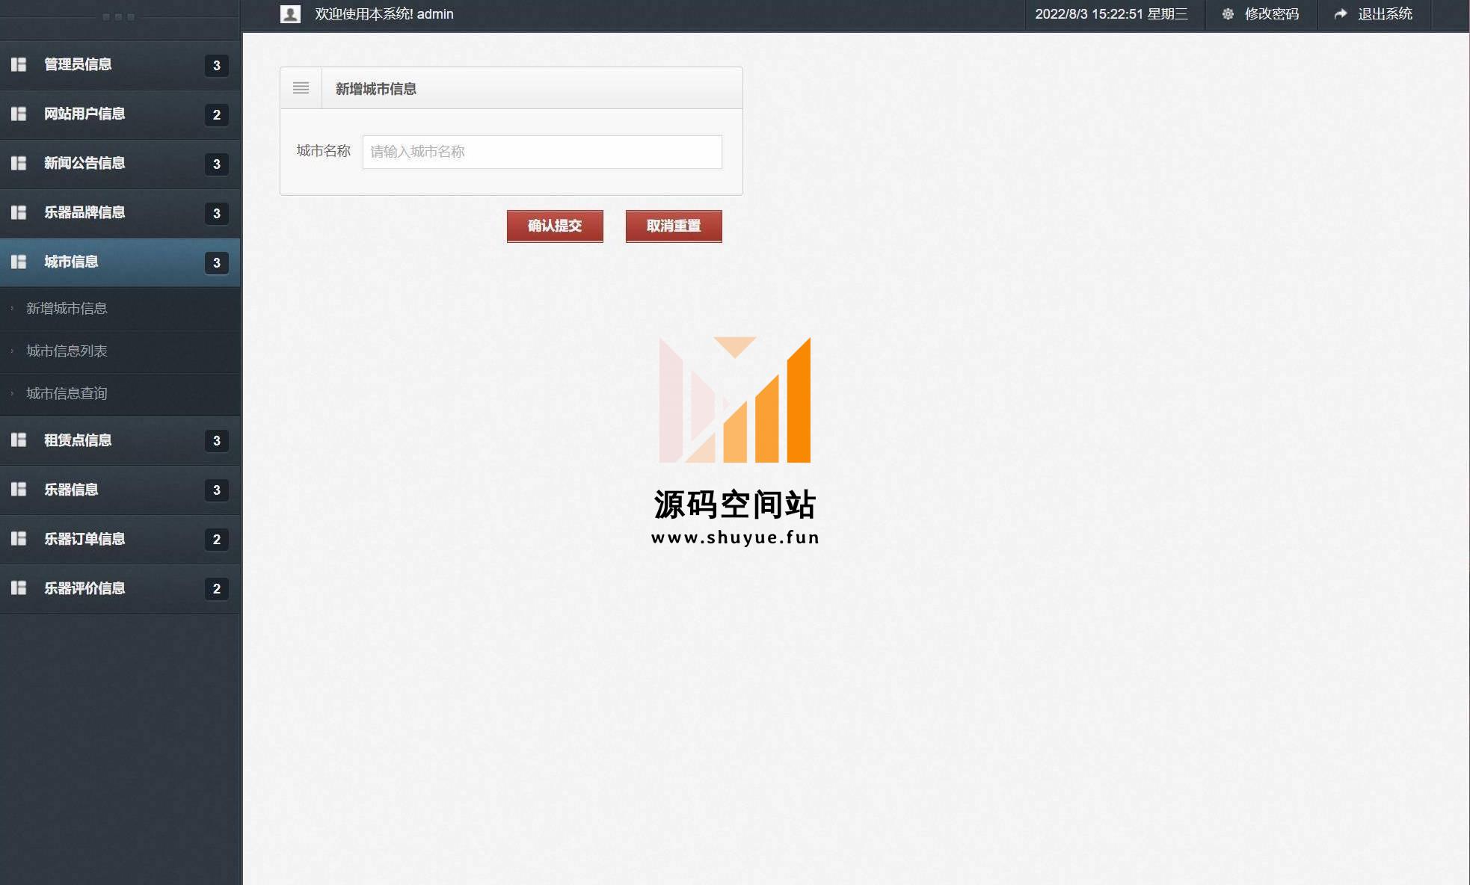Click the hamburger icon in 新增城市信息 panel header
Image resolution: width=1470 pixels, height=885 pixels.
(301, 88)
